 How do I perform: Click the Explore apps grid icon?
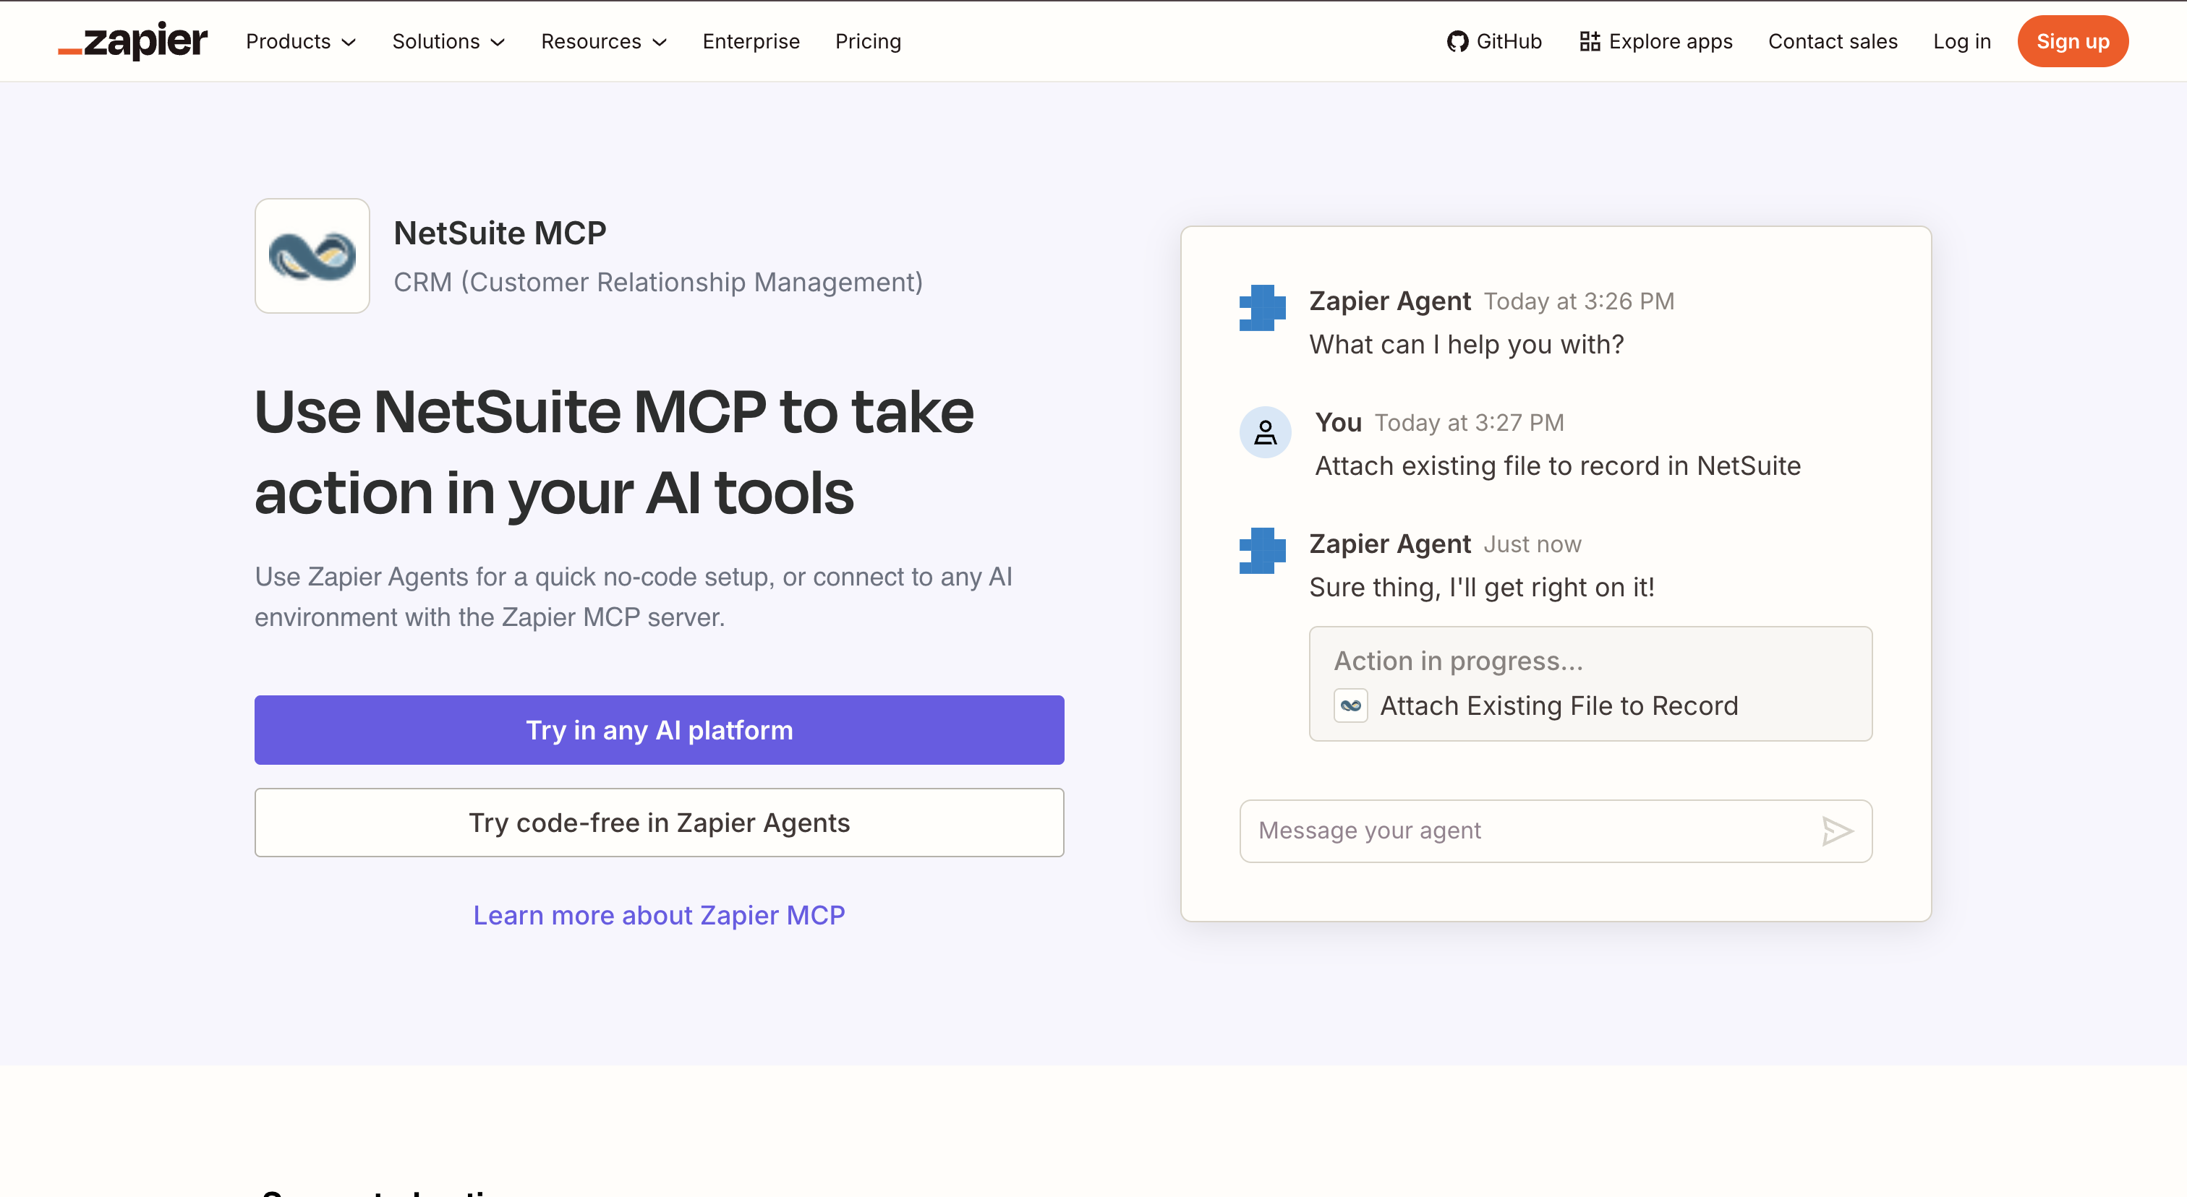[1590, 42]
